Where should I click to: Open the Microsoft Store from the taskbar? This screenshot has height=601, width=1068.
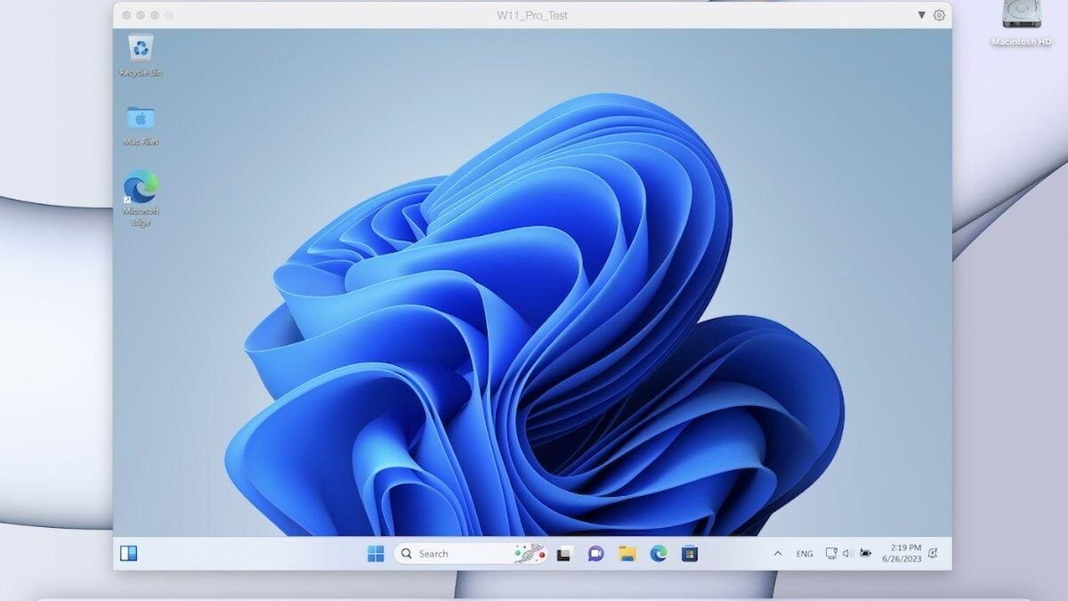pos(692,553)
